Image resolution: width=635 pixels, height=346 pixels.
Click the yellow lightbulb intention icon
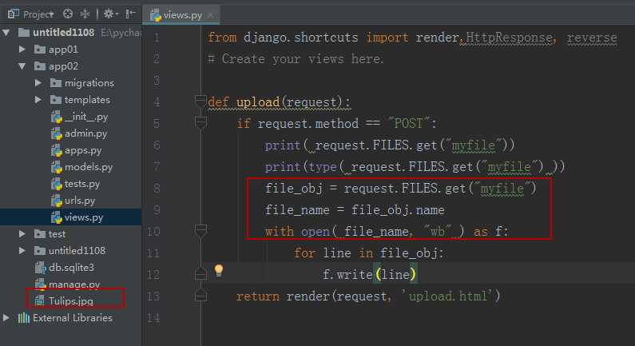click(219, 270)
